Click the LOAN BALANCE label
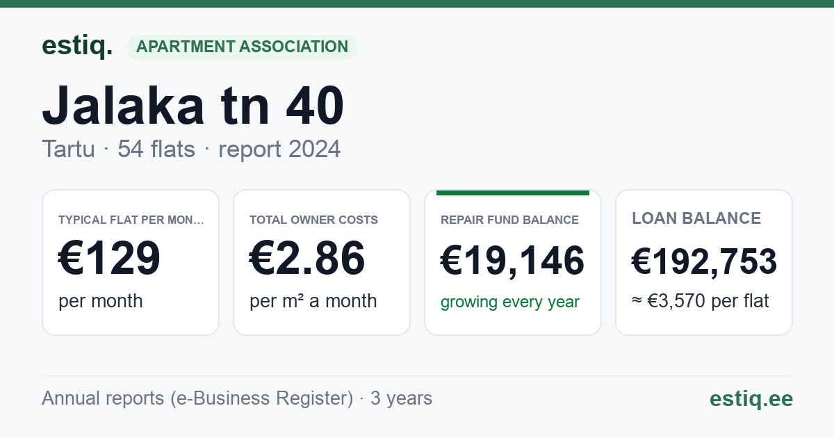The height and width of the screenshot is (438, 834). (696, 218)
